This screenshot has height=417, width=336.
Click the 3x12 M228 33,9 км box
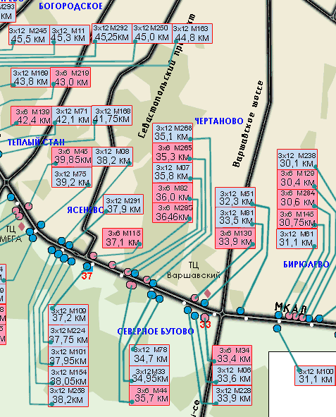[x=232, y=395]
